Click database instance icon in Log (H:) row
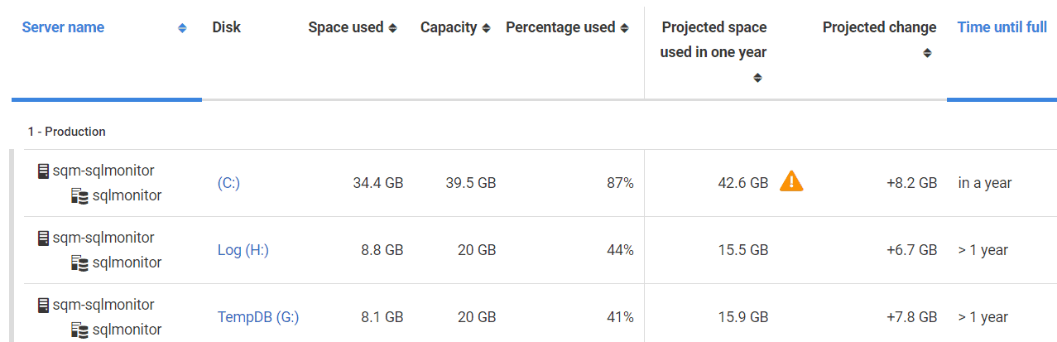 pyautogui.click(x=79, y=263)
